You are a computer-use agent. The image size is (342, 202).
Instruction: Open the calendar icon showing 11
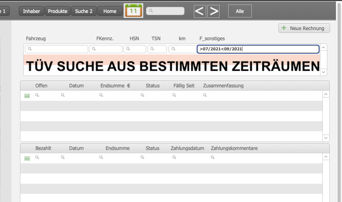click(x=133, y=11)
